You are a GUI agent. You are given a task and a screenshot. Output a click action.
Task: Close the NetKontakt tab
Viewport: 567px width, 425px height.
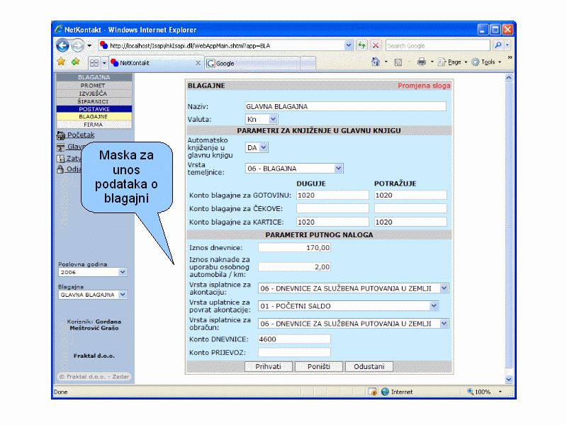pyautogui.click(x=198, y=63)
